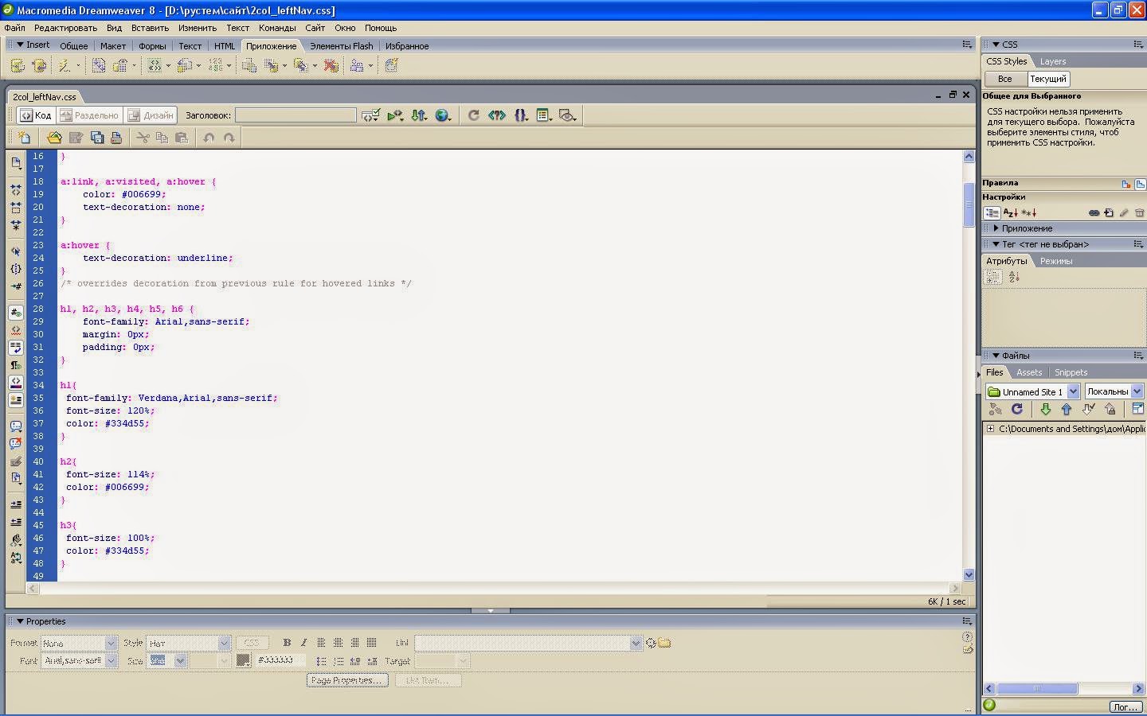Click the Files panel horizontal scrollbar thumb

(x=1037, y=689)
